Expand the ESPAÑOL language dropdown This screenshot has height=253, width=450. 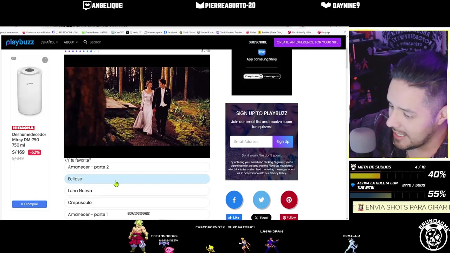click(49, 42)
